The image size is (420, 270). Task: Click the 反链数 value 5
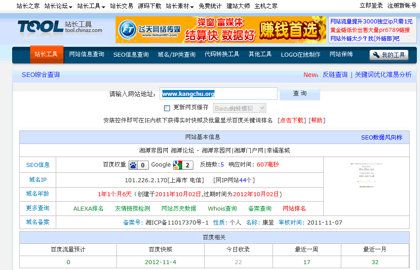(x=222, y=165)
